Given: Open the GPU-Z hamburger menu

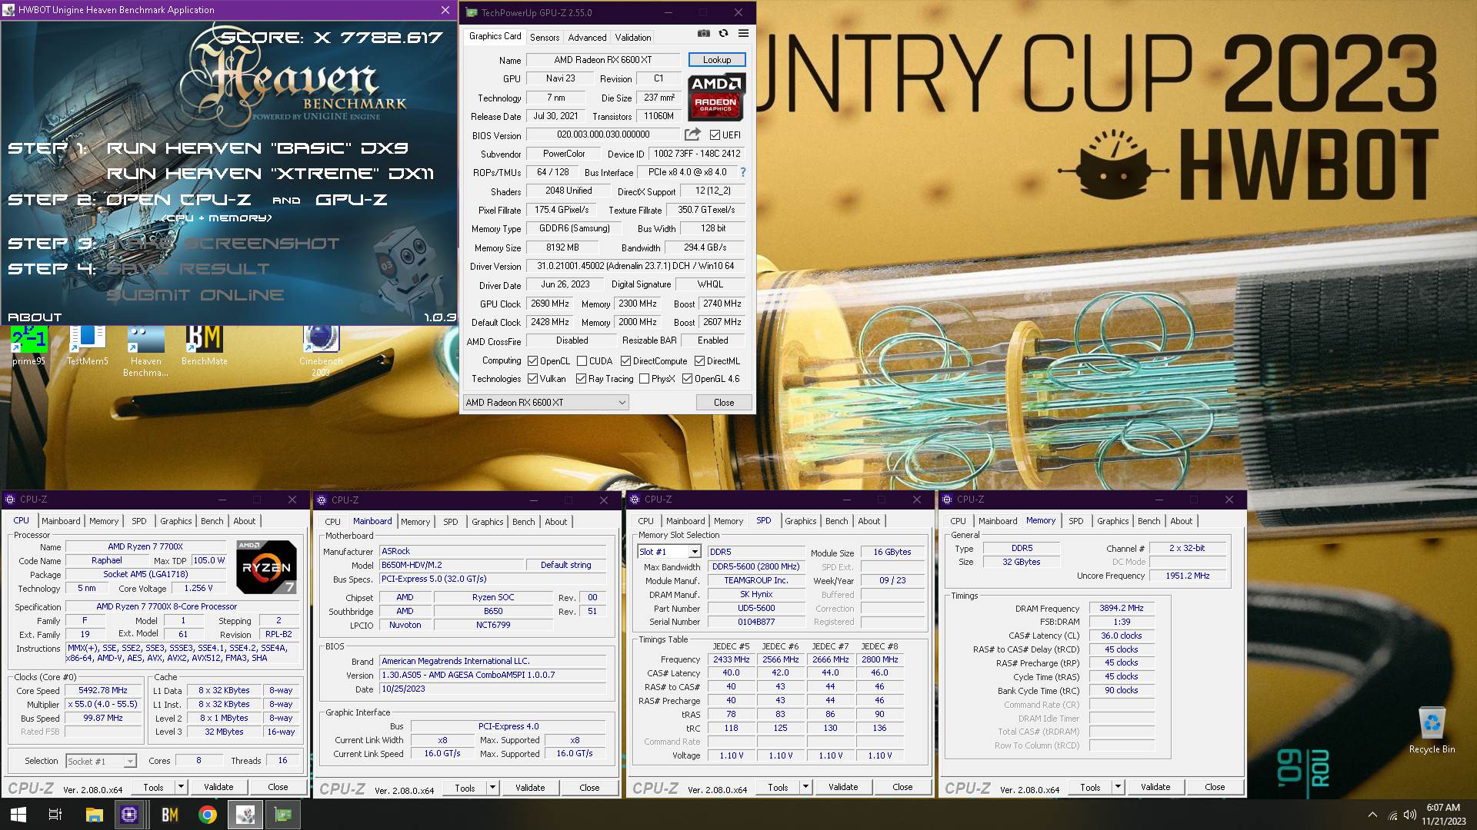Looking at the screenshot, I should coord(743,34).
